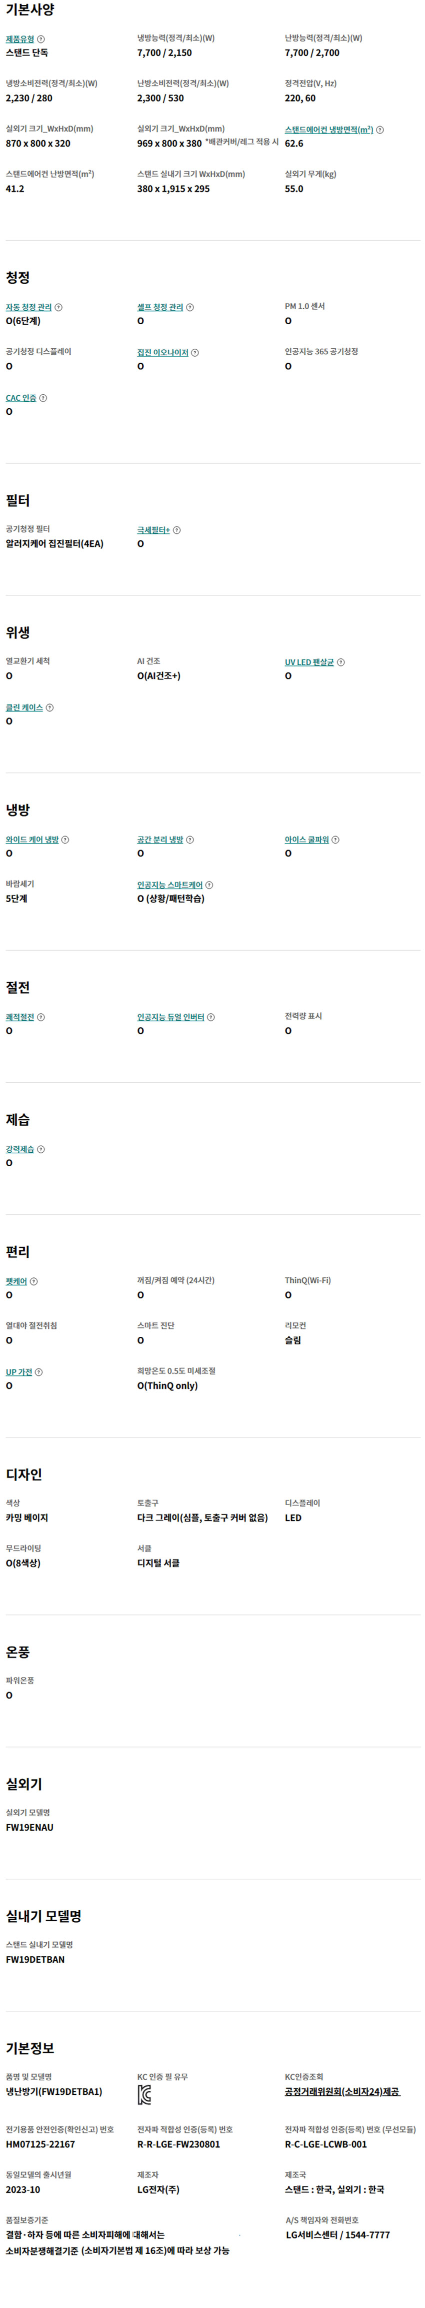Open info icon beside 셀프 청정 관리
The height and width of the screenshot is (2308, 425).
point(189,307)
